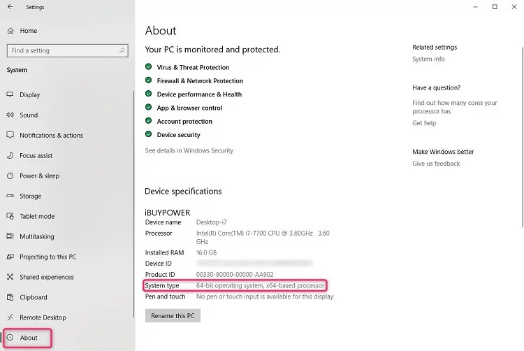Viewport: 524px width, 351px height.
Task: Select the Virus & Threat Protection text
Action: click(193, 67)
